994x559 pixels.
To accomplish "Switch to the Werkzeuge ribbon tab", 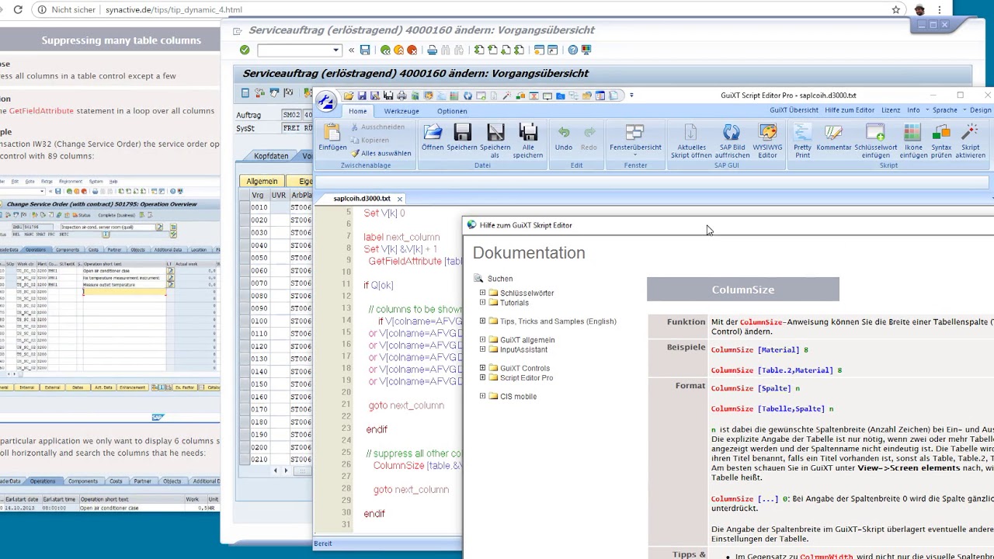I will [401, 111].
